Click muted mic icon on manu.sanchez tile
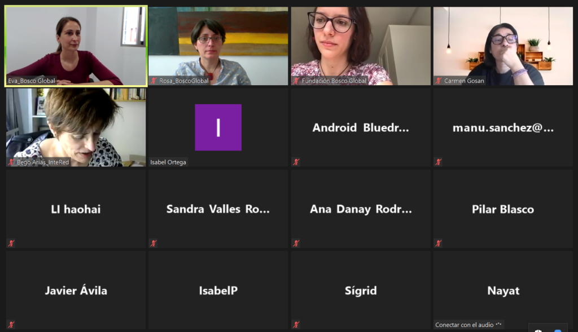Image resolution: width=578 pixels, height=332 pixels. point(438,162)
